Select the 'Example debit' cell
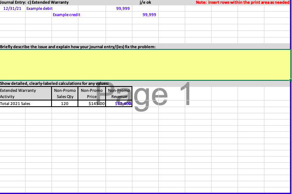 pos(40,9)
